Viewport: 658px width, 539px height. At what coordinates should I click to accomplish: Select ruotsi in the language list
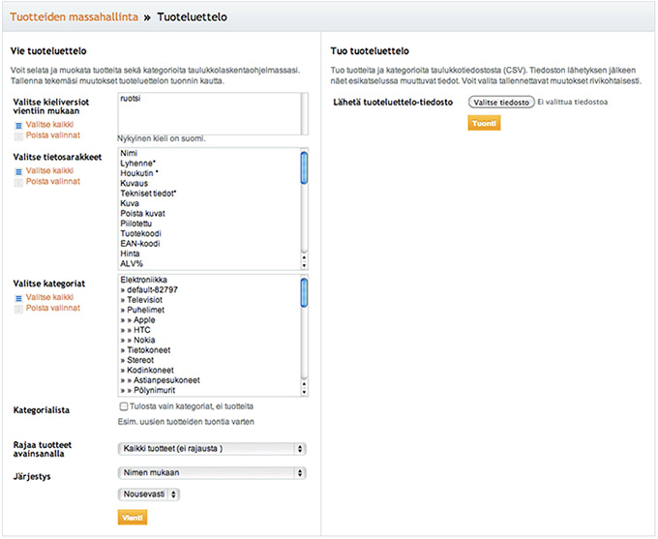pyautogui.click(x=129, y=99)
